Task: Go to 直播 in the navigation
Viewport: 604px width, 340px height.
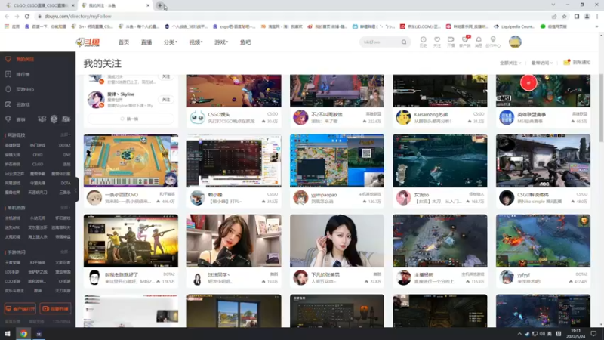Action: [x=146, y=42]
